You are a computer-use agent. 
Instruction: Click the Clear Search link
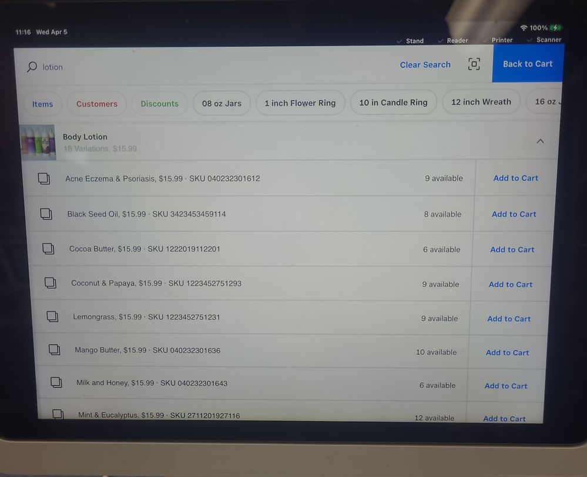(x=425, y=65)
